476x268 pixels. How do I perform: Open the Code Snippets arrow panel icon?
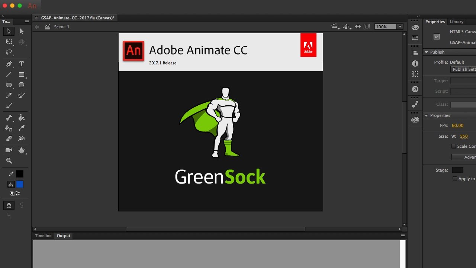tap(415, 89)
